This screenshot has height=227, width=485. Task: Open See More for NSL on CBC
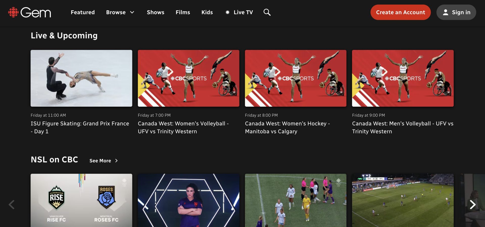pos(100,161)
